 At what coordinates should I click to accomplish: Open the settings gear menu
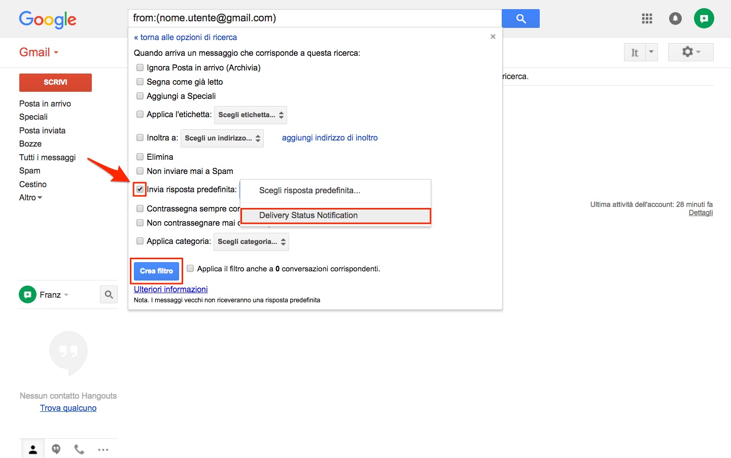click(690, 52)
